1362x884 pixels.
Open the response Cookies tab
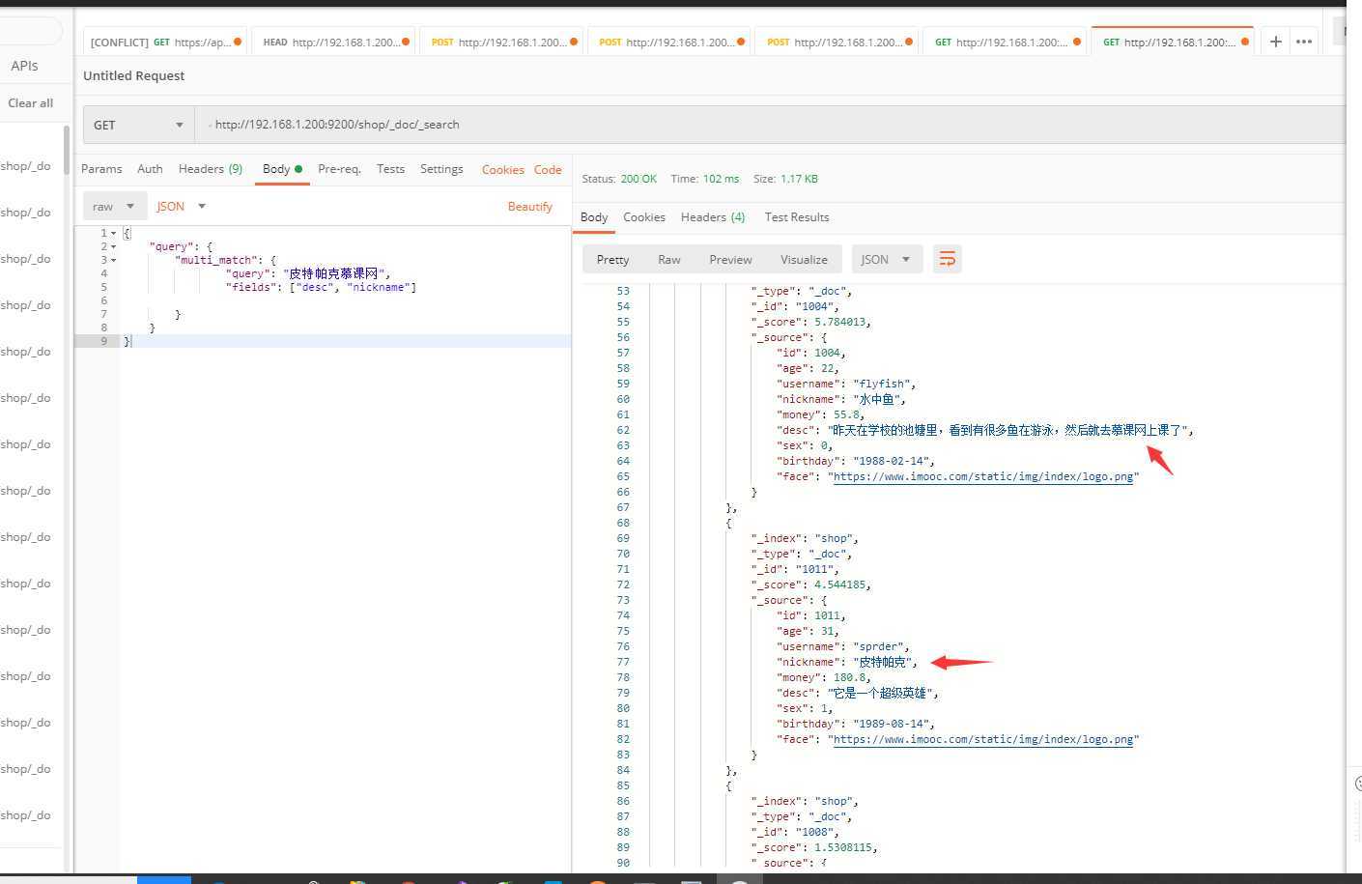click(644, 217)
